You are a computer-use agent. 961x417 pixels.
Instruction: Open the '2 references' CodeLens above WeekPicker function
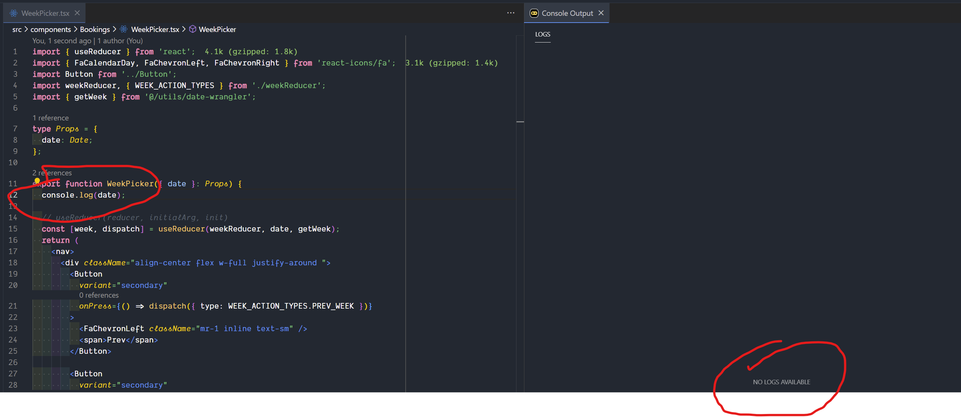(x=52, y=172)
